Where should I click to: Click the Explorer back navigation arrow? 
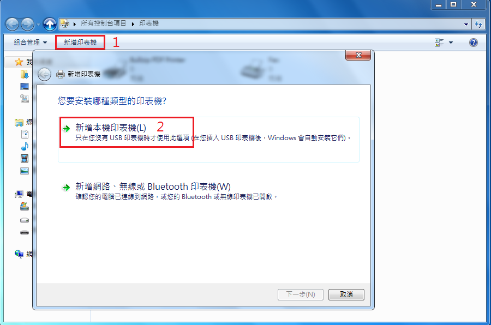pos(12,24)
